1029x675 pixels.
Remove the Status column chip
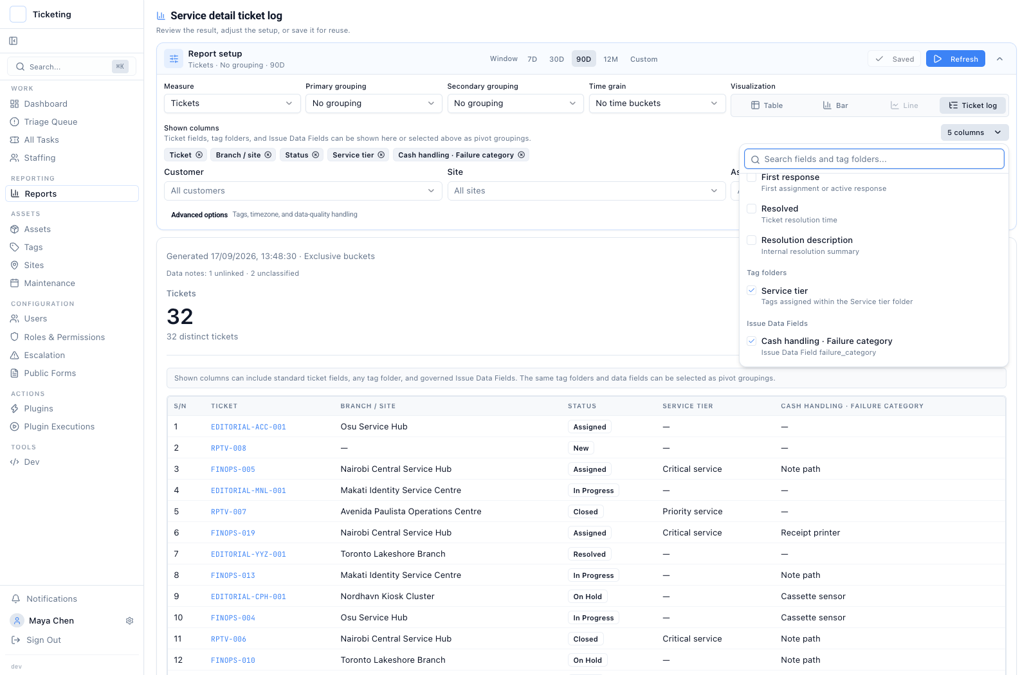[x=316, y=155]
